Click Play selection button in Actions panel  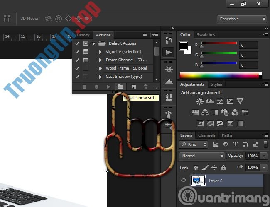[108, 87]
